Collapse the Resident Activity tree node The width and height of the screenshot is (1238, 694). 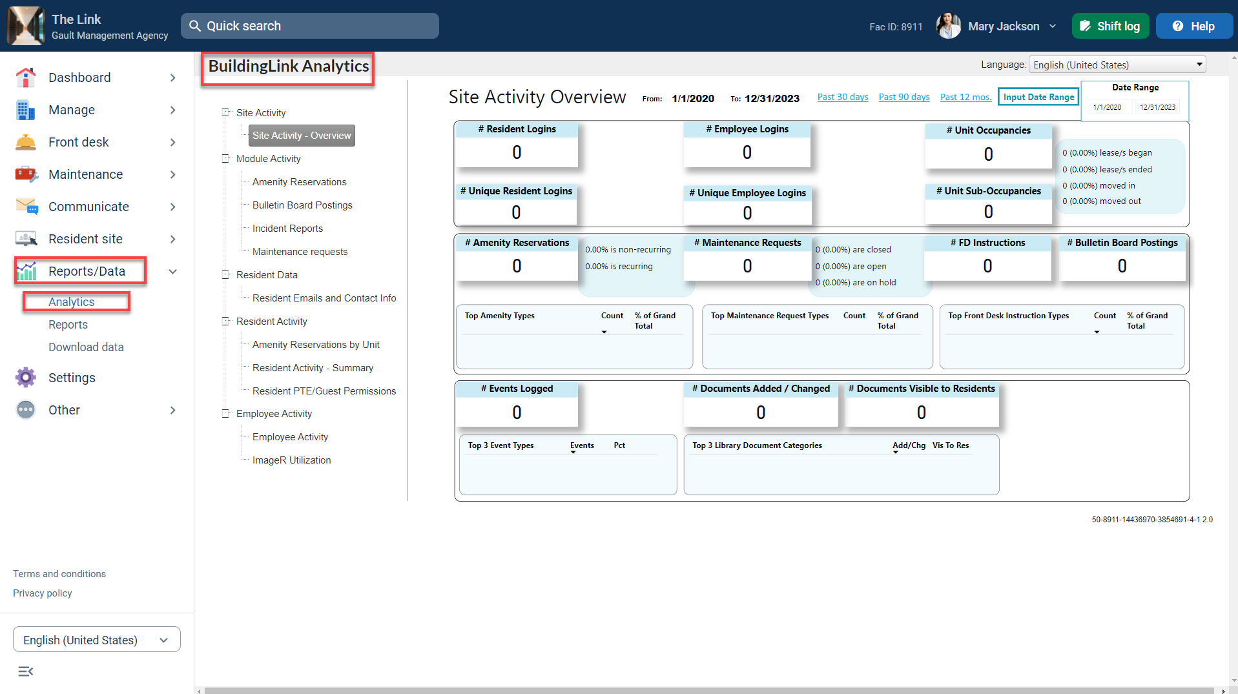(226, 321)
